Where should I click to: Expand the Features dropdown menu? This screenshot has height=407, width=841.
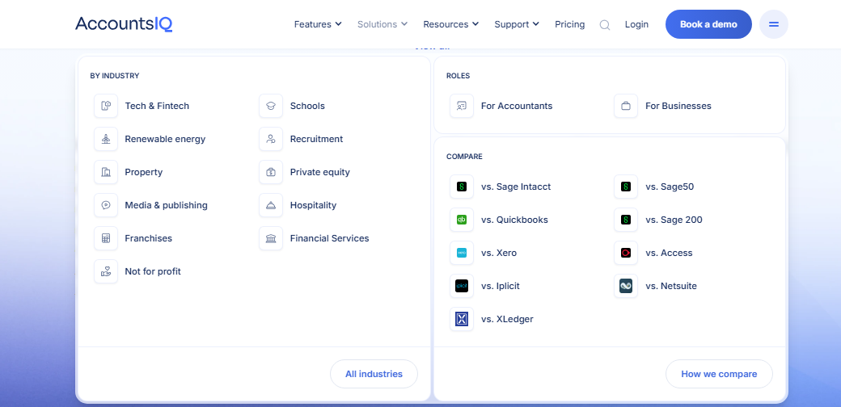[x=318, y=24]
